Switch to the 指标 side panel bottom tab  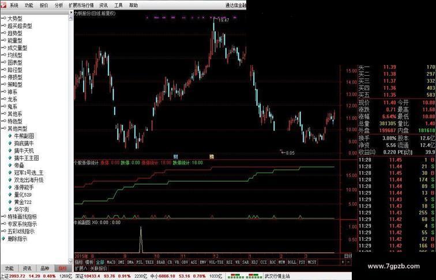click(x=63, y=268)
